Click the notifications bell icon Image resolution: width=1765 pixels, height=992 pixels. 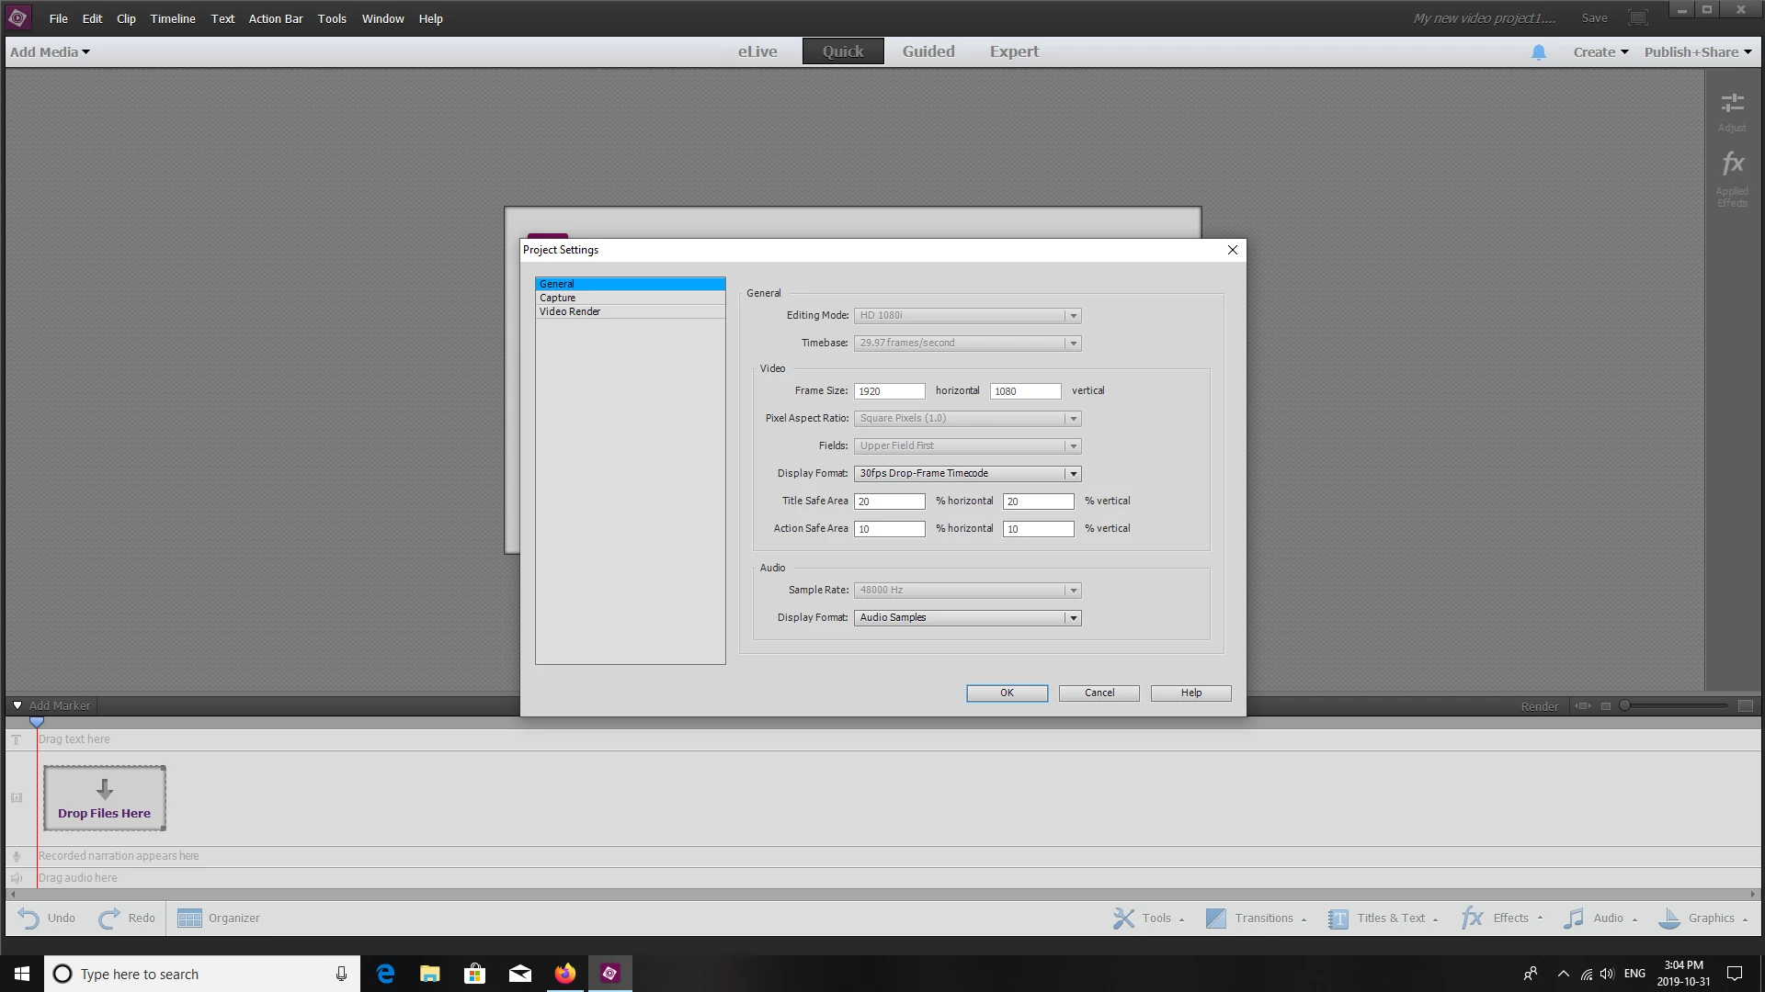[1538, 52]
